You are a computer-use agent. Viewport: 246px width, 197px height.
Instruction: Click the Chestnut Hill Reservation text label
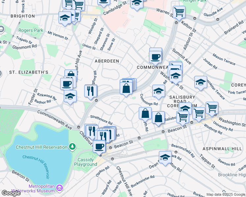(41, 147)
